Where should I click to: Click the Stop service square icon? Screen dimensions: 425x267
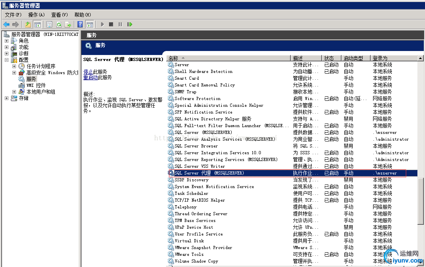point(111,24)
